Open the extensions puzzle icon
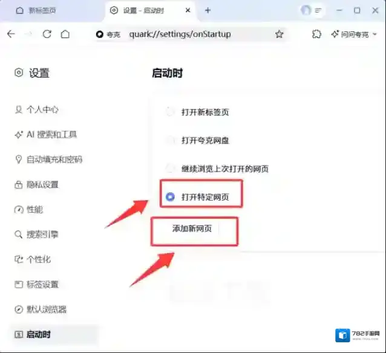Image resolution: width=386 pixels, height=353 pixels. (316, 34)
